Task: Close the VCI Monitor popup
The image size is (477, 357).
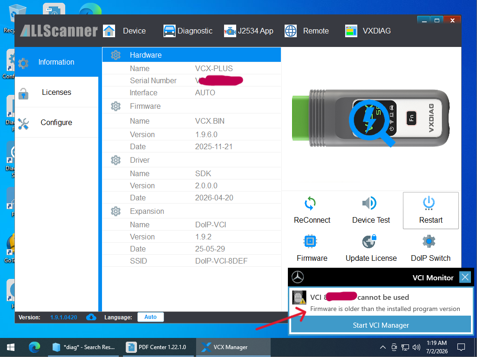Action: [x=465, y=277]
